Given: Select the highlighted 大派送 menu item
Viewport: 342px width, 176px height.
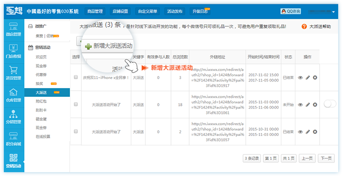Looking at the screenshot, I should click(x=47, y=93).
